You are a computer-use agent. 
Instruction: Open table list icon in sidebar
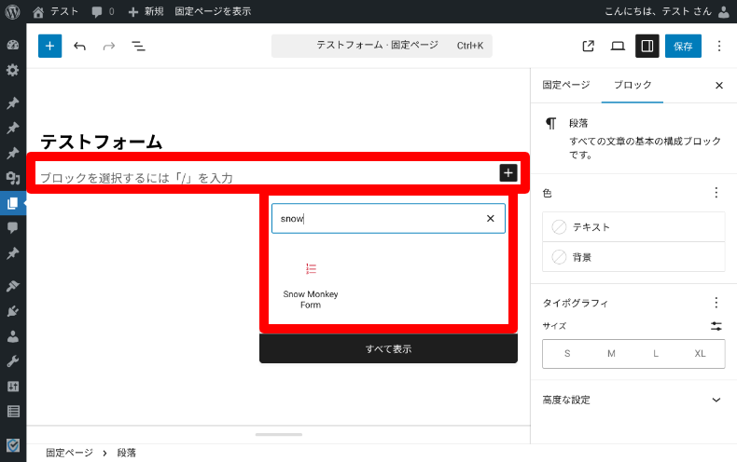pos(13,412)
